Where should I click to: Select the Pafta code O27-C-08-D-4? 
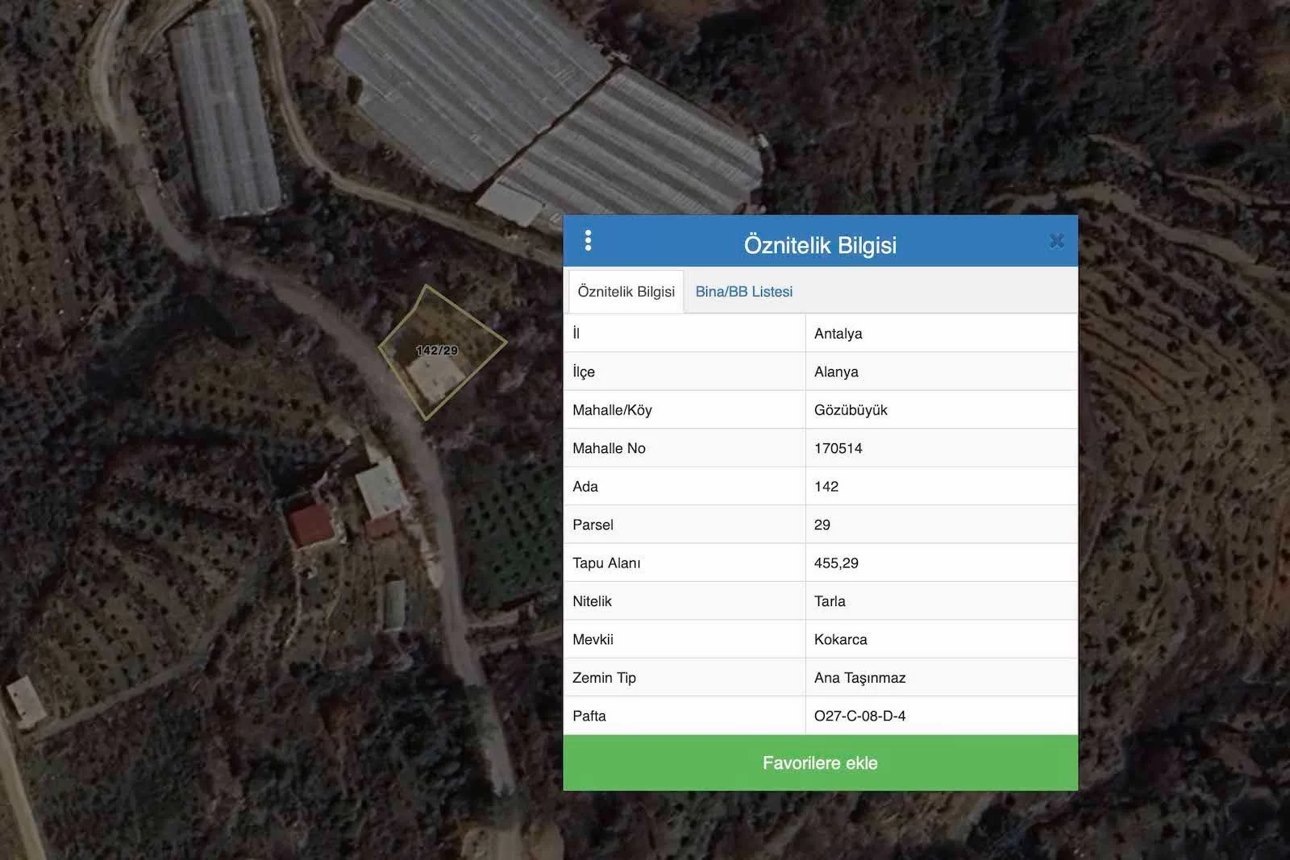(859, 716)
